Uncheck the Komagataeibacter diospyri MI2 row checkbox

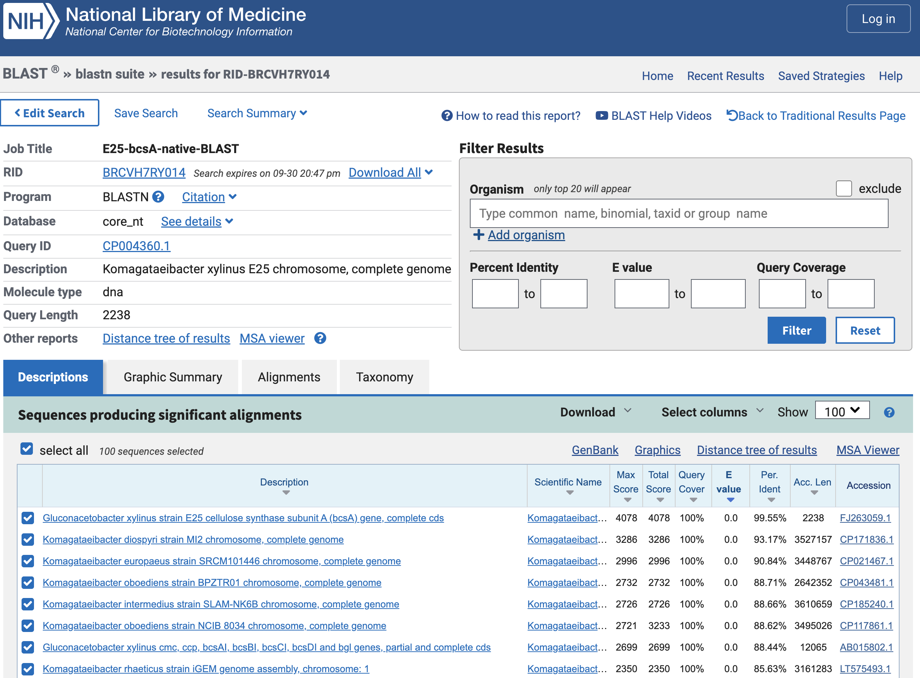click(27, 539)
